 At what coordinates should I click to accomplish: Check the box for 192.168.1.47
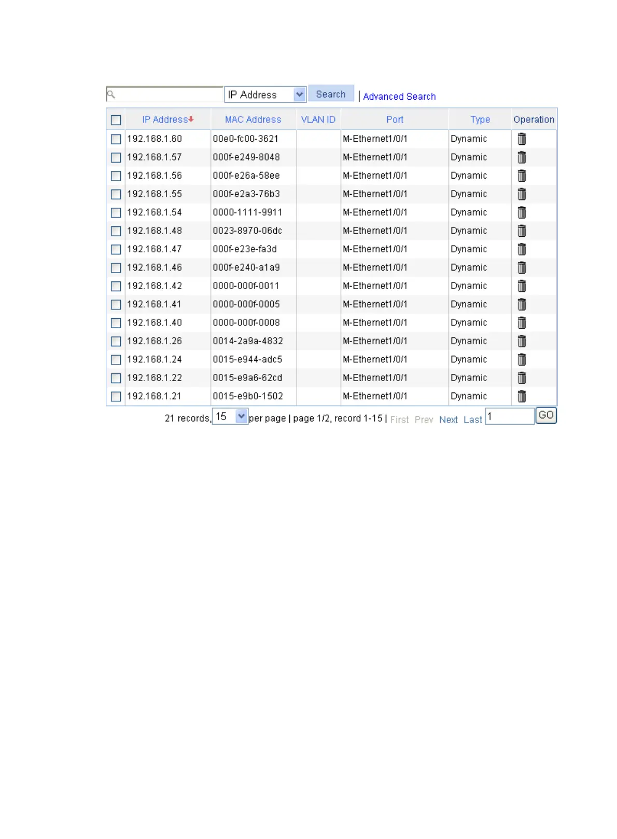(x=116, y=249)
